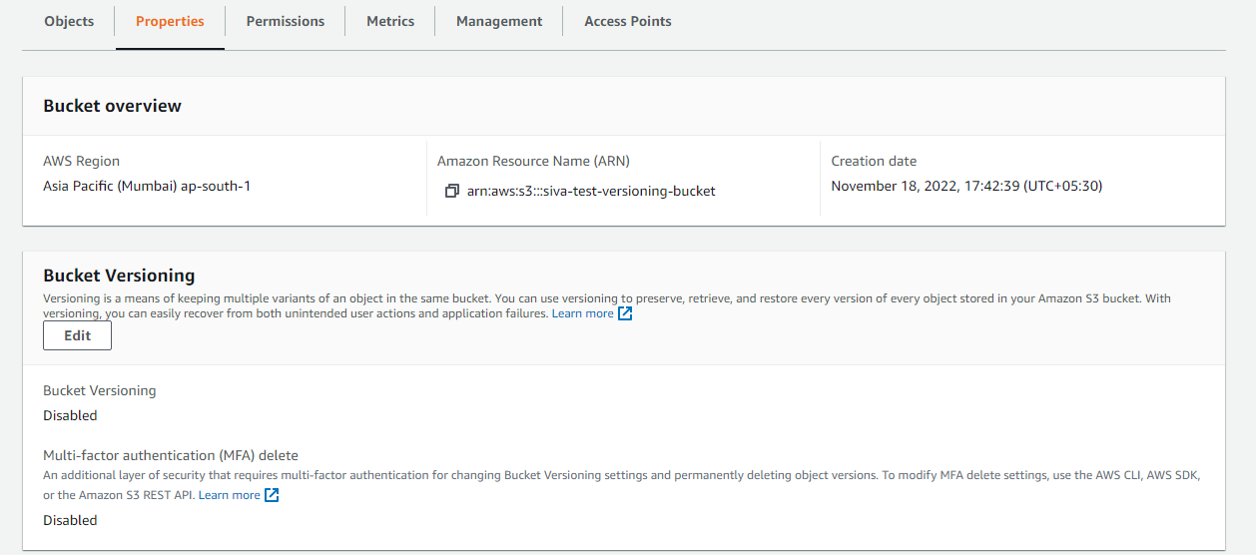The image size is (1256, 555).
Task: Open external link icon beside MFA Learn more
Action: click(x=272, y=495)
